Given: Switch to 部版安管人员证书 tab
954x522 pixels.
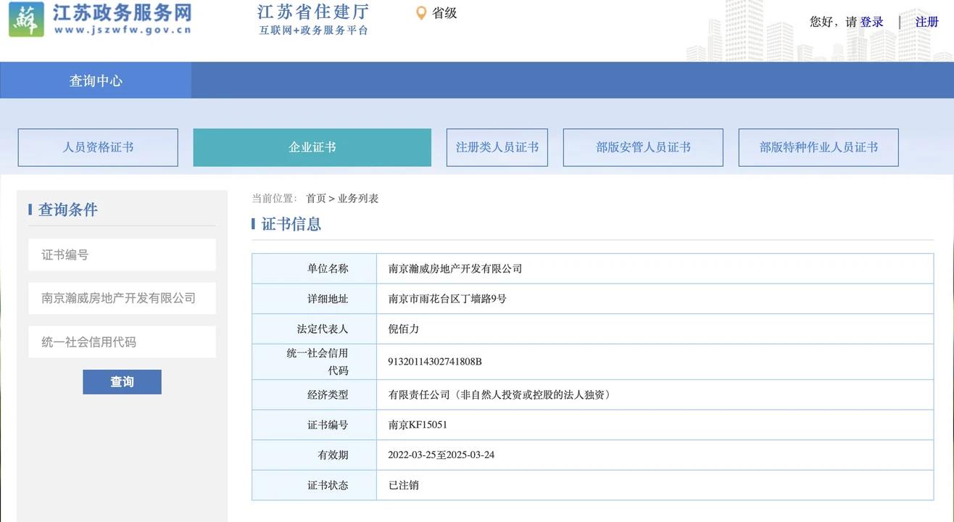Looking at the screenshot, I should [x=643, y=147].
